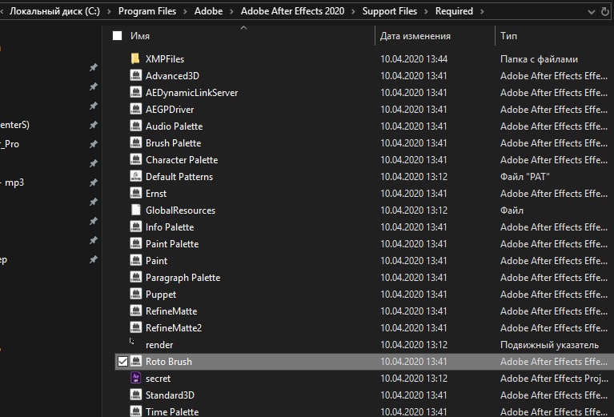Screen dimensions: 614x417
Task: Select the Puppet file name
Action: click(x=161, y=295)
